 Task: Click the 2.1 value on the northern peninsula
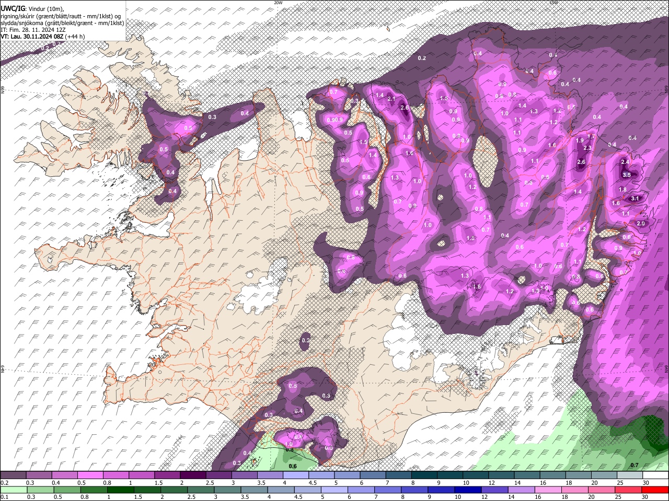(x=391, y=99)
